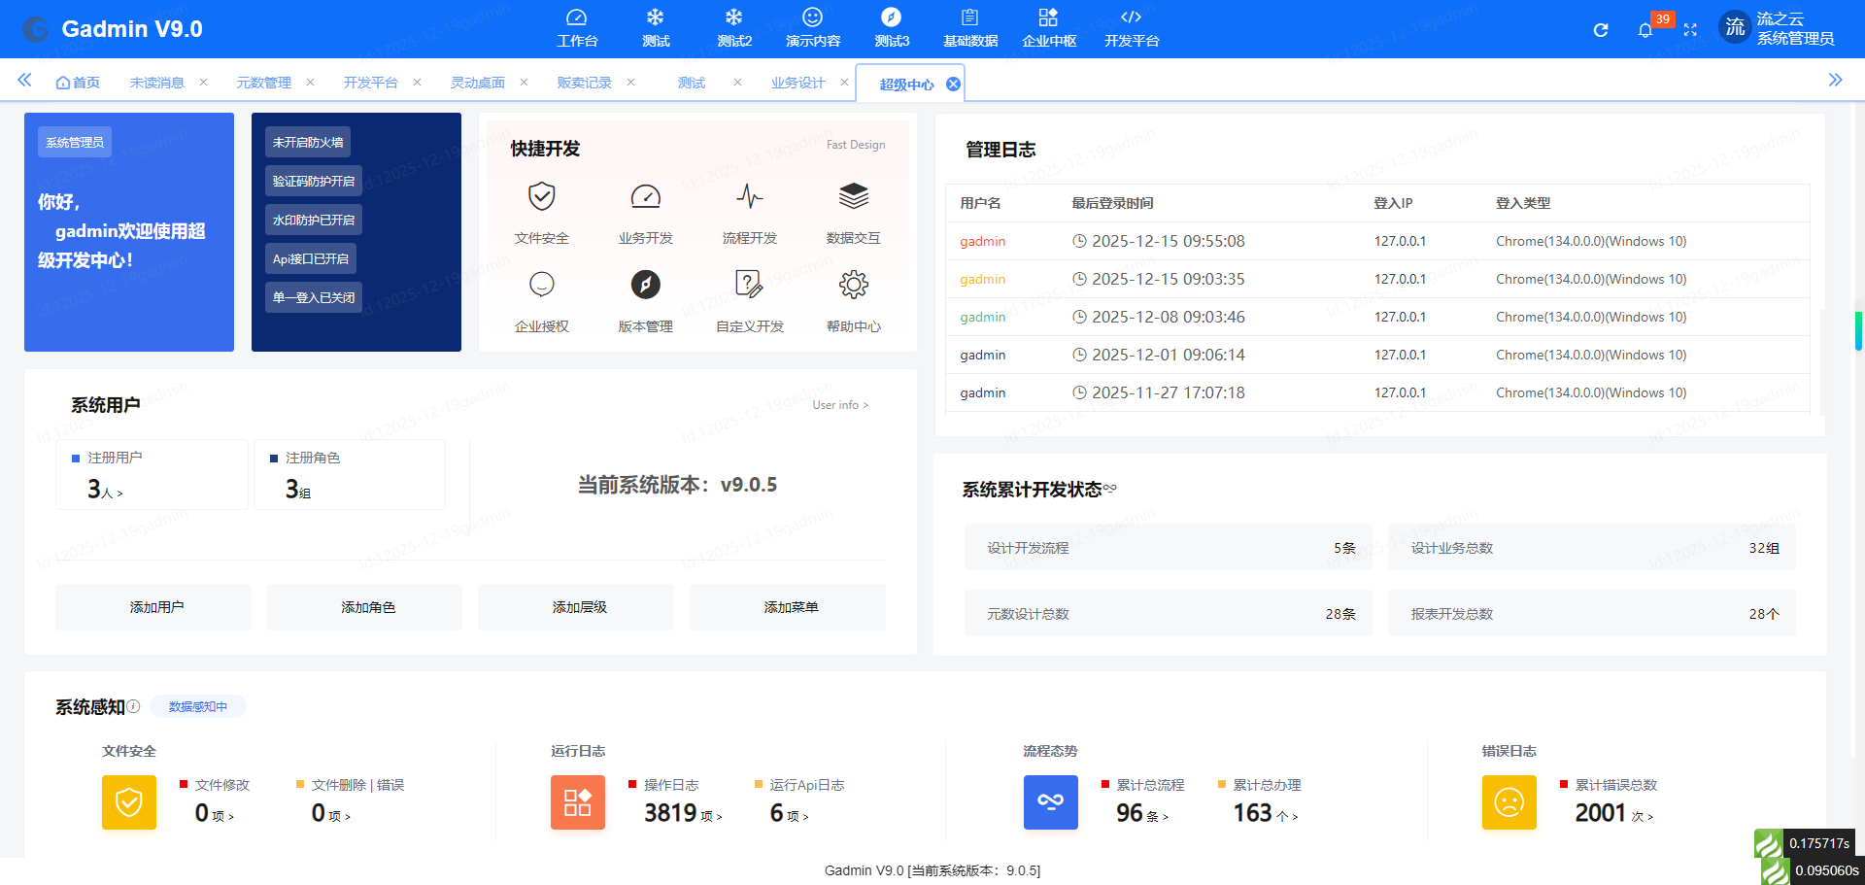Viewport: 1865px width, 885px height.
Task: Open the User info link
Action: pos(839,405)
